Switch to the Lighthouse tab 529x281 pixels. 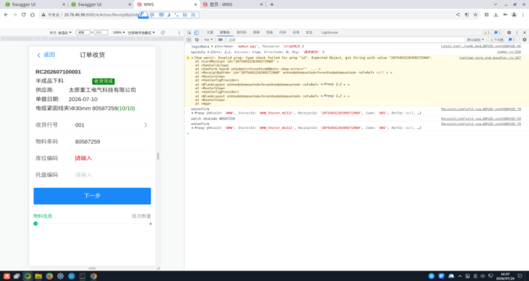coord(329,32)
